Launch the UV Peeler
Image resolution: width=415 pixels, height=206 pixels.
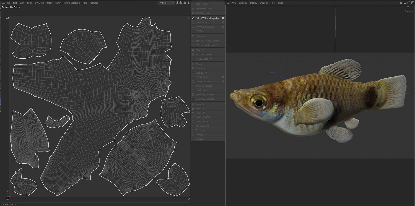(208, 36)
